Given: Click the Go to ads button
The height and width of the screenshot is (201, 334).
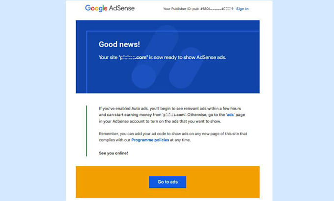Looking at the screenshot, I should 167,182.
